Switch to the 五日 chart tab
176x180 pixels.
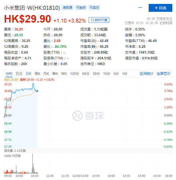click(x=19, y=74)
